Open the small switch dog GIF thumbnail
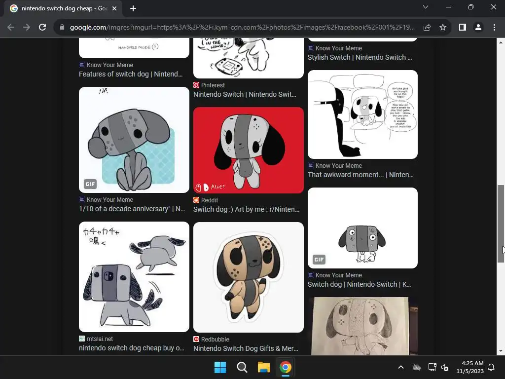Viewport: 505px width, 379px height. [362, 228]
